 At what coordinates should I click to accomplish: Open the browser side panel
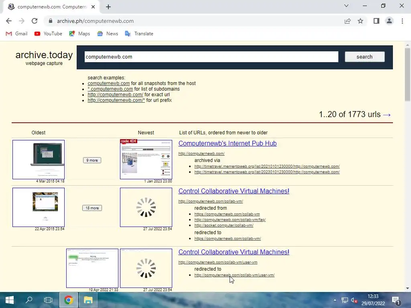(x=376, y=21)
